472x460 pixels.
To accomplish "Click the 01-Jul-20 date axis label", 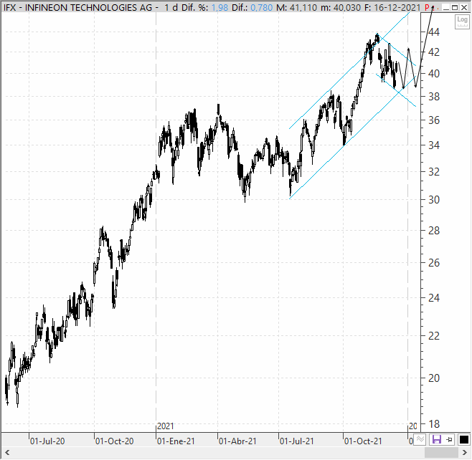I will coord(47,441).
